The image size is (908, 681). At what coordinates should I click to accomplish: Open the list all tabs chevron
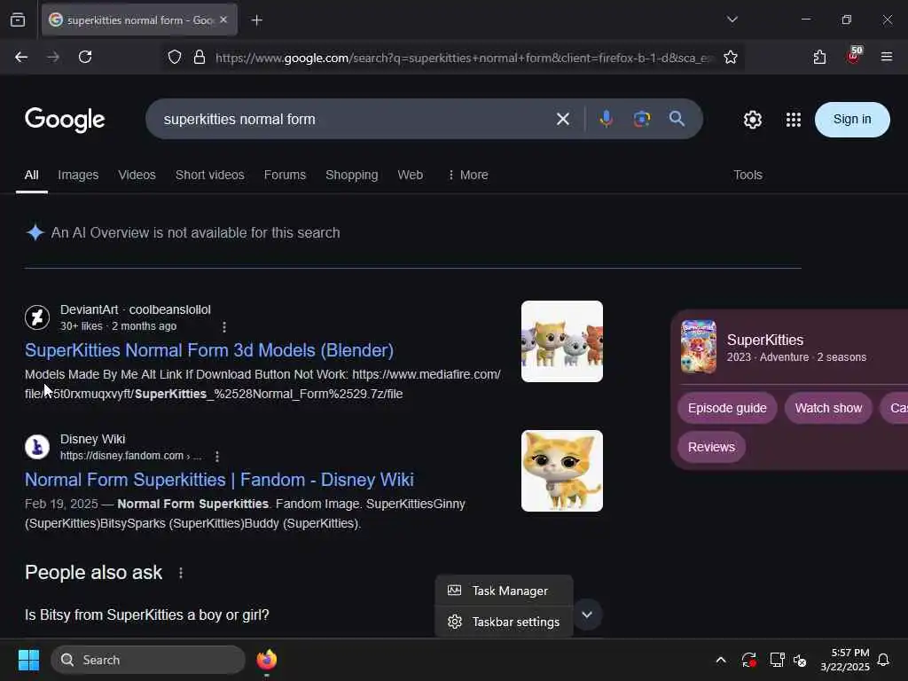[x=732, y=20]
